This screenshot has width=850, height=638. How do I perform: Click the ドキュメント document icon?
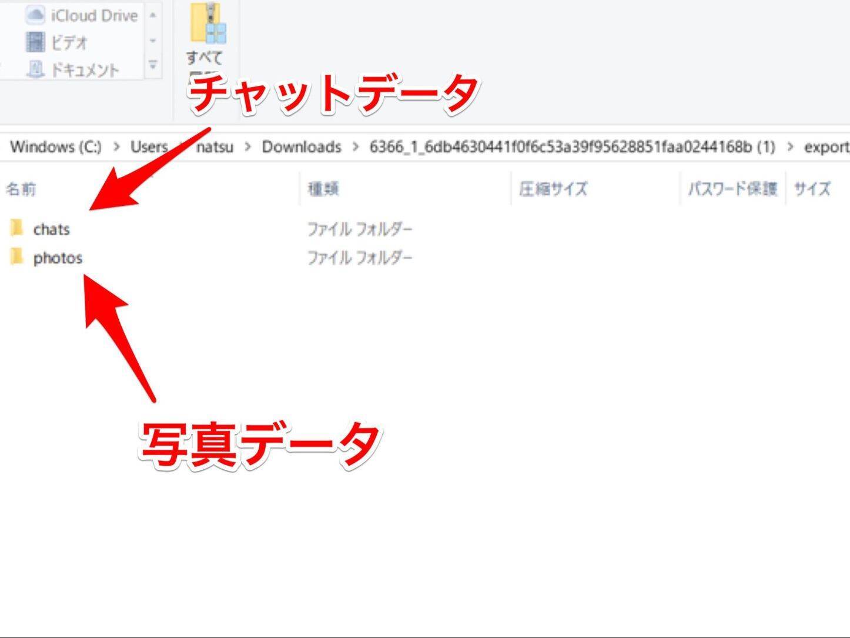pos(35,69)
